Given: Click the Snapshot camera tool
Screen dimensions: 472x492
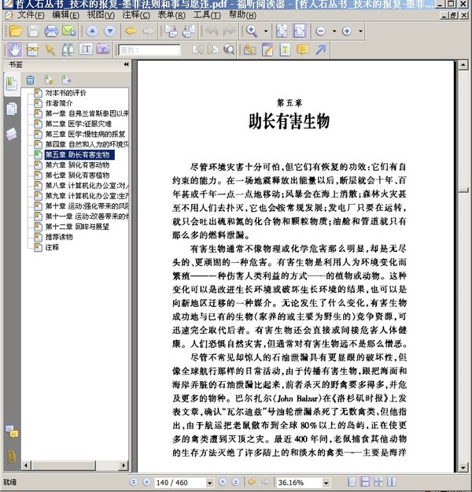Looking at the screenshot, I should 103,50.
